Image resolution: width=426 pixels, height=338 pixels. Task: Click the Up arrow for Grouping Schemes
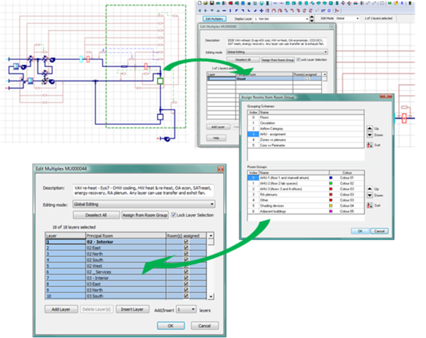[x=370, y=127]
